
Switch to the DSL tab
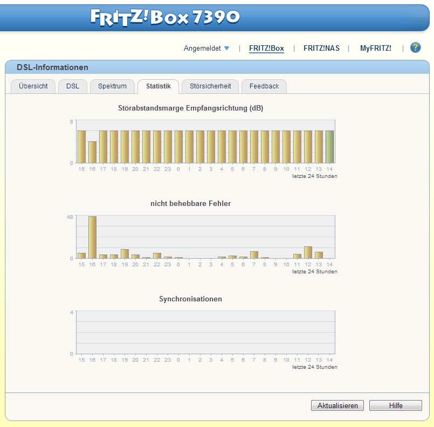point(73,86)
